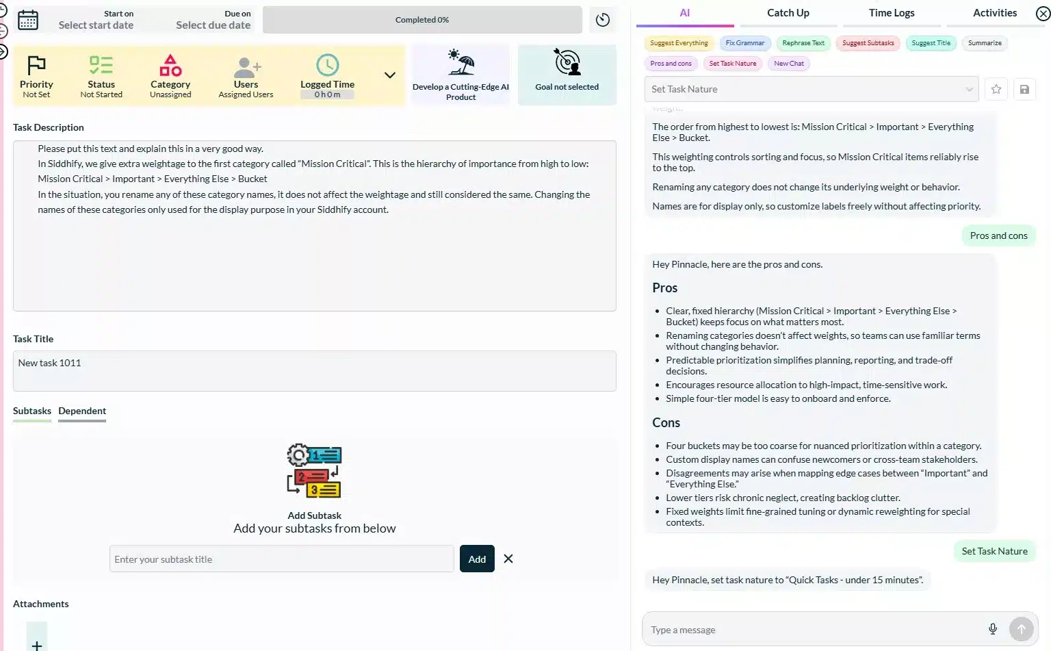Open the Activities tab

994,13
